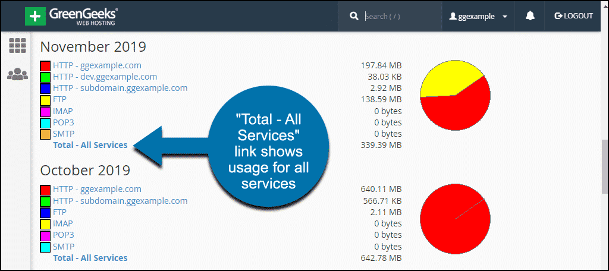Focus the Search input field
Viewport: 609px width, 271px height.
tap(401, 16)
